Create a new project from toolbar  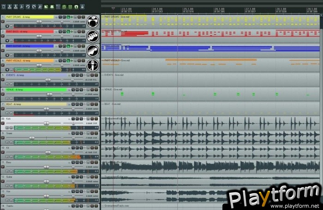pos(4,7)
